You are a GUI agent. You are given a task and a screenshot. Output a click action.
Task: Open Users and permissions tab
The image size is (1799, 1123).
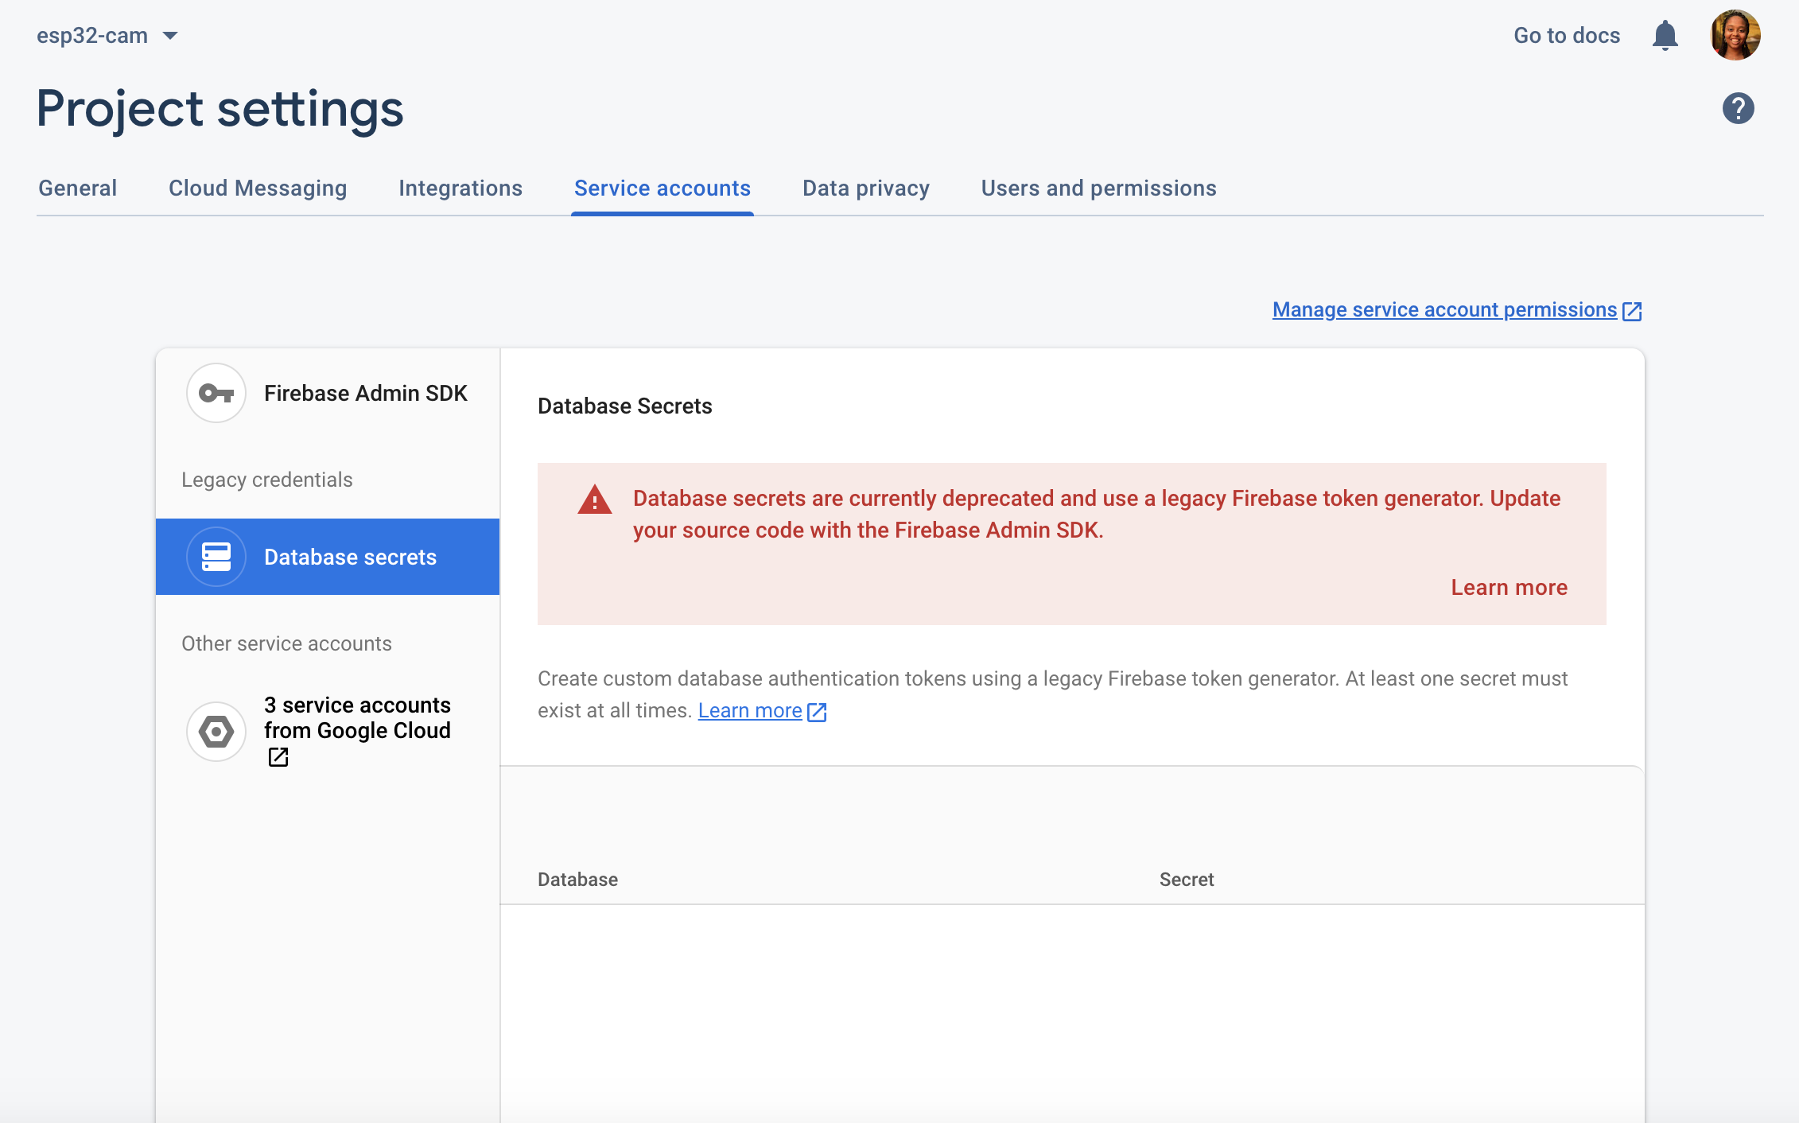tap(1098, 188)
